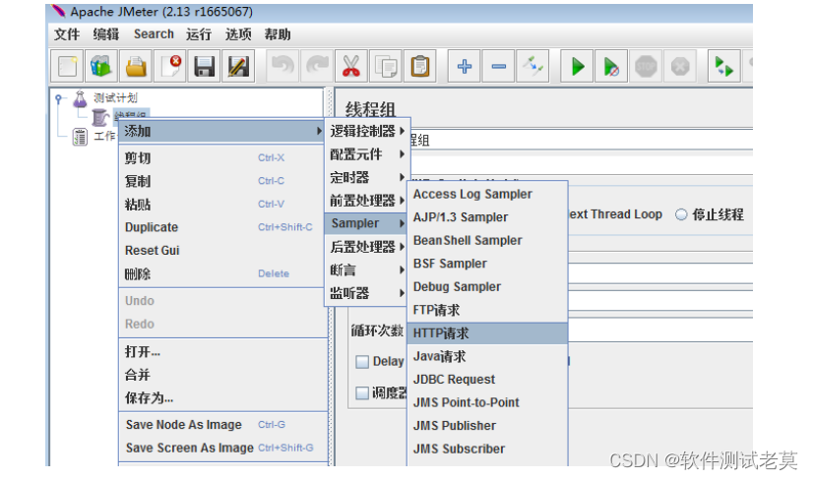The width and height of the screenshot is (813, 480).
Task: Click the Cut scissors icon
Action: 351,66
